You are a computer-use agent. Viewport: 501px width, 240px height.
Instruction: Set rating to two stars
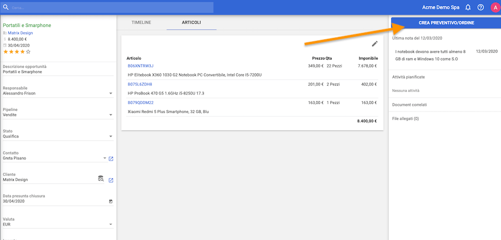click(11, 51)
